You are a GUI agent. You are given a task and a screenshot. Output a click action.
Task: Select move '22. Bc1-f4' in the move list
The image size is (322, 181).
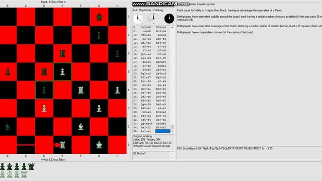pyautogui.click(x=145, y=81)
